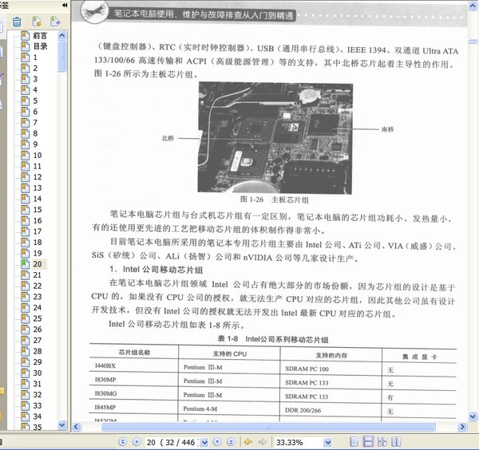The width and height of the screenshot is (479, 450).
Task: Document horizontal scroll left arrow
Action: 77,427
